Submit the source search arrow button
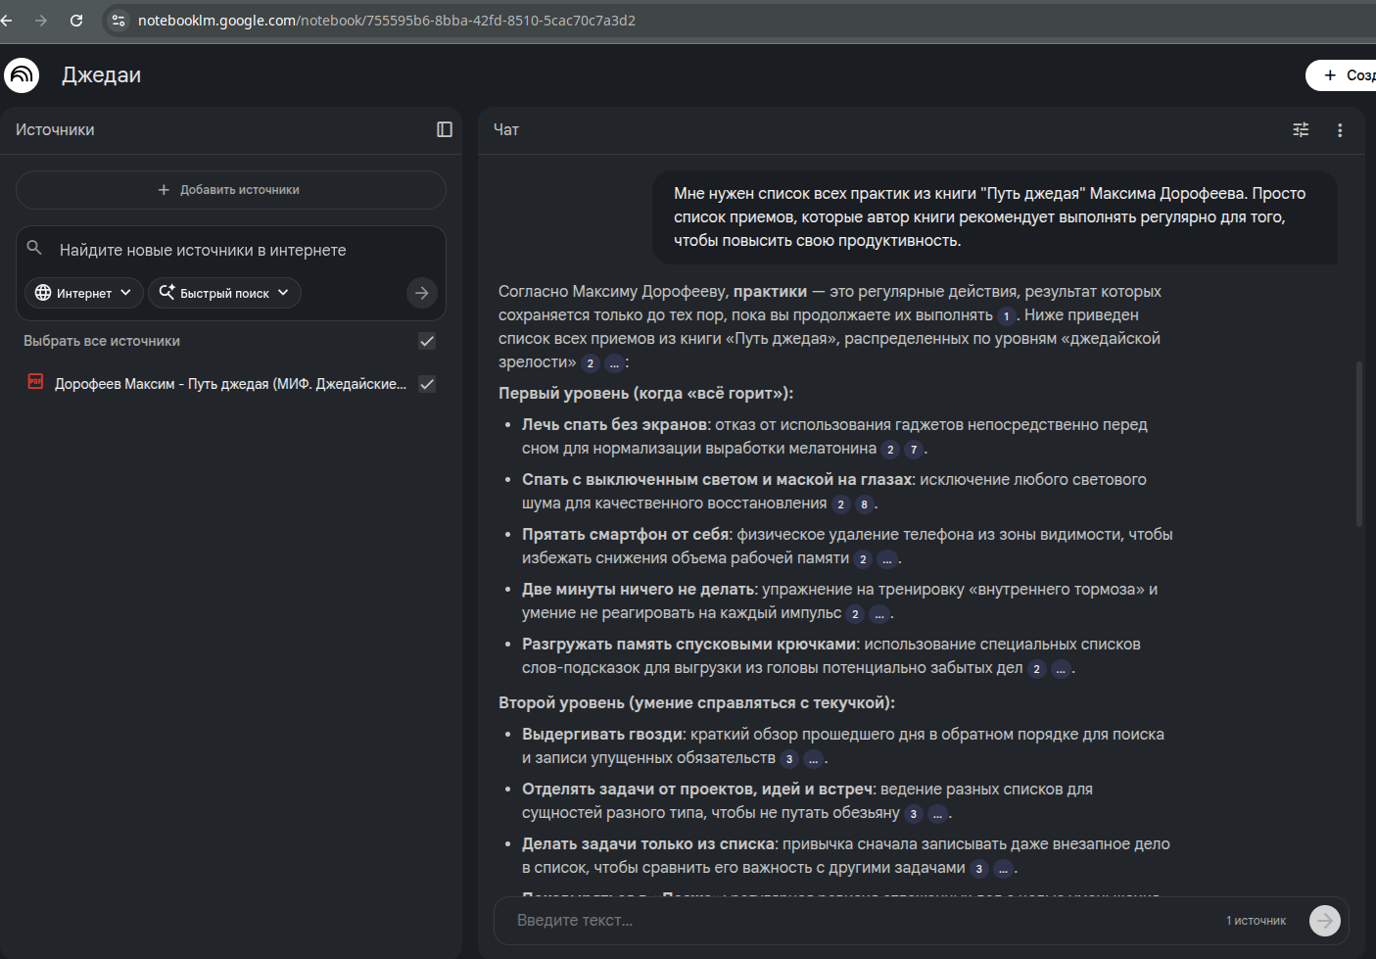The image size is (1376, 959). click(x=421, y=293)
